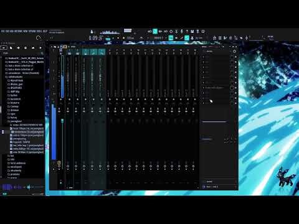Open the FILE menu in the menu bar
The image size is (299, 224).
pos(2,31)
